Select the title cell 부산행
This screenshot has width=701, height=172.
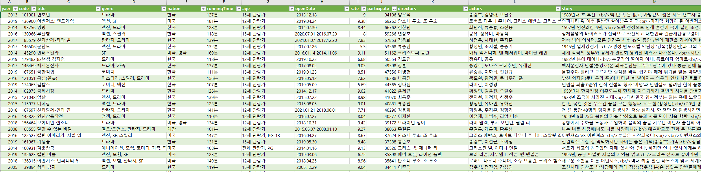[x=69, y=34]
